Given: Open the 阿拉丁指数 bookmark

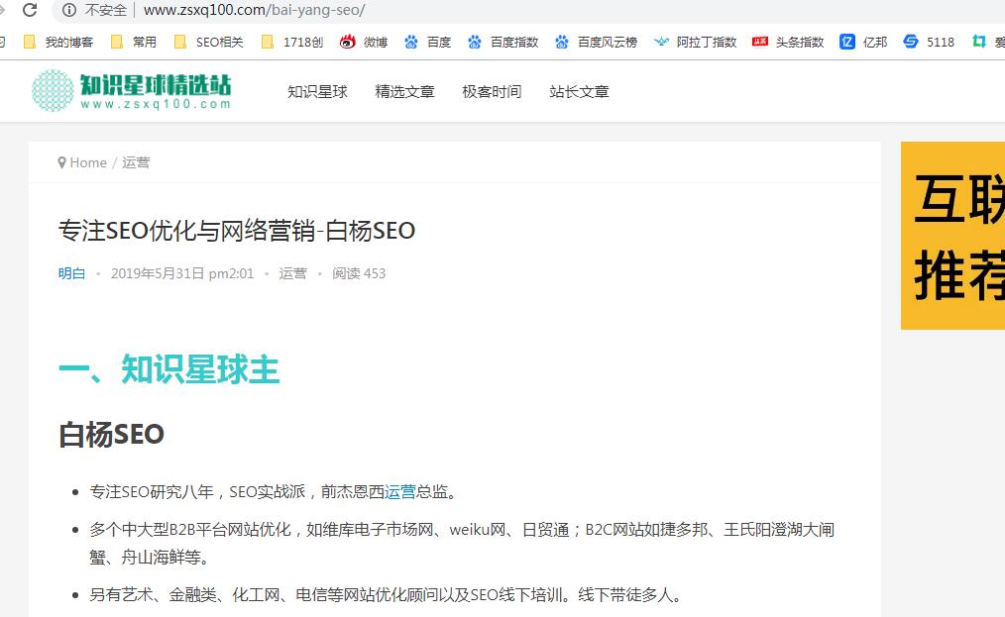Looking at the screenshot, I should pyautogui.click(x=695, y=42).
